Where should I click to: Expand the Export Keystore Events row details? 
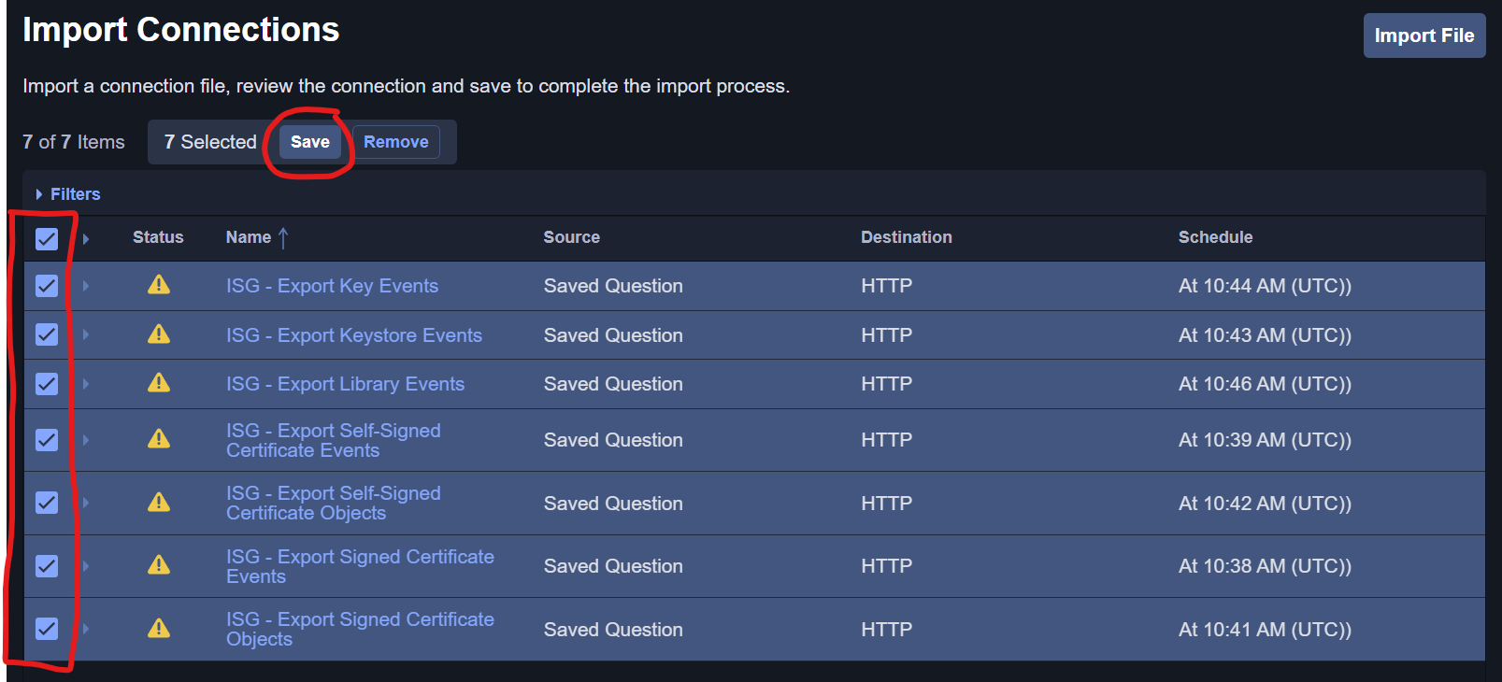point(86,334)
